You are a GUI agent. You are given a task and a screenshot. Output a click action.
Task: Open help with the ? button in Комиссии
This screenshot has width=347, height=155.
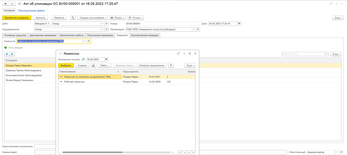171,65
